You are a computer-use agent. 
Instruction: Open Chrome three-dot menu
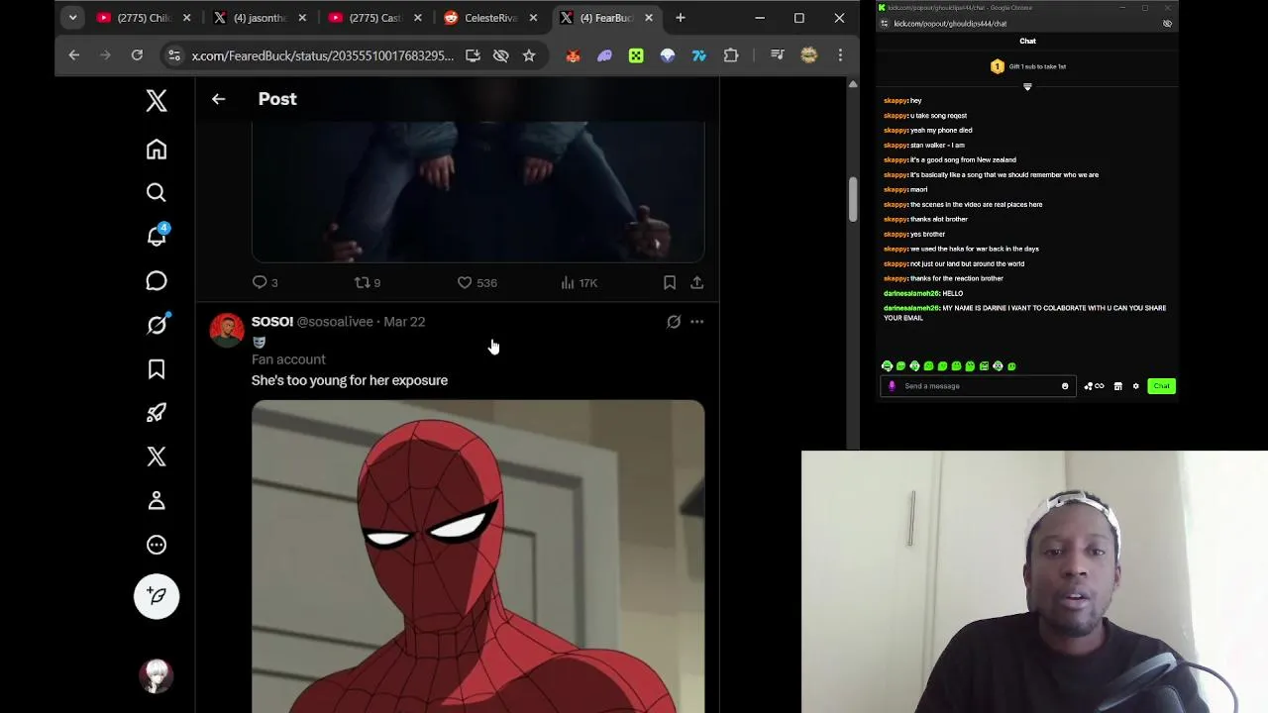click(x=840, y=55)
